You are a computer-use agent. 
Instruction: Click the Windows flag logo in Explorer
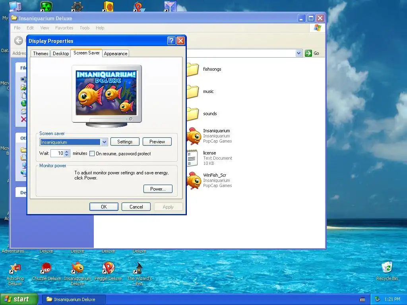[x=317, y=28]
